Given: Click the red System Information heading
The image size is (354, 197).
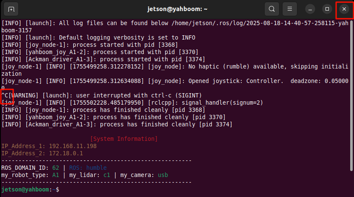Looking at the screenshot, I should (124, 139).
